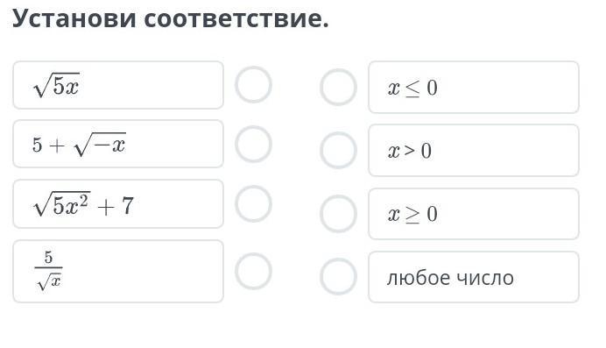Click the 5 over √x fraction card

118,271
